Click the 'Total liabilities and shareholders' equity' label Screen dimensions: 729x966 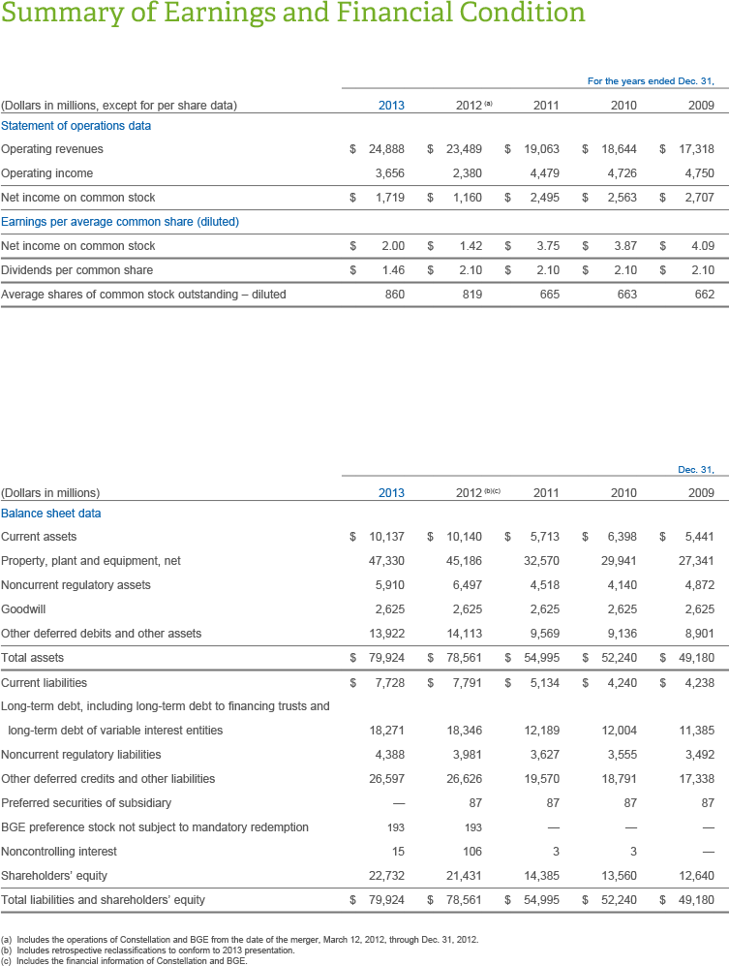click(x=103, y=900)
